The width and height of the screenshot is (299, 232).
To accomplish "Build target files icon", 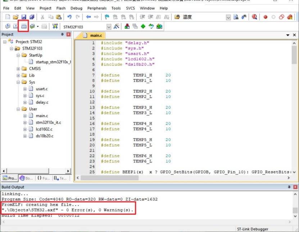I will click(x=15, y=26).
